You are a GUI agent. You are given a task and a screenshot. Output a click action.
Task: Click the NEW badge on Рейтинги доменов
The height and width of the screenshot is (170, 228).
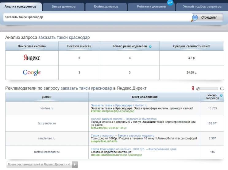click(x=170, y=2)
